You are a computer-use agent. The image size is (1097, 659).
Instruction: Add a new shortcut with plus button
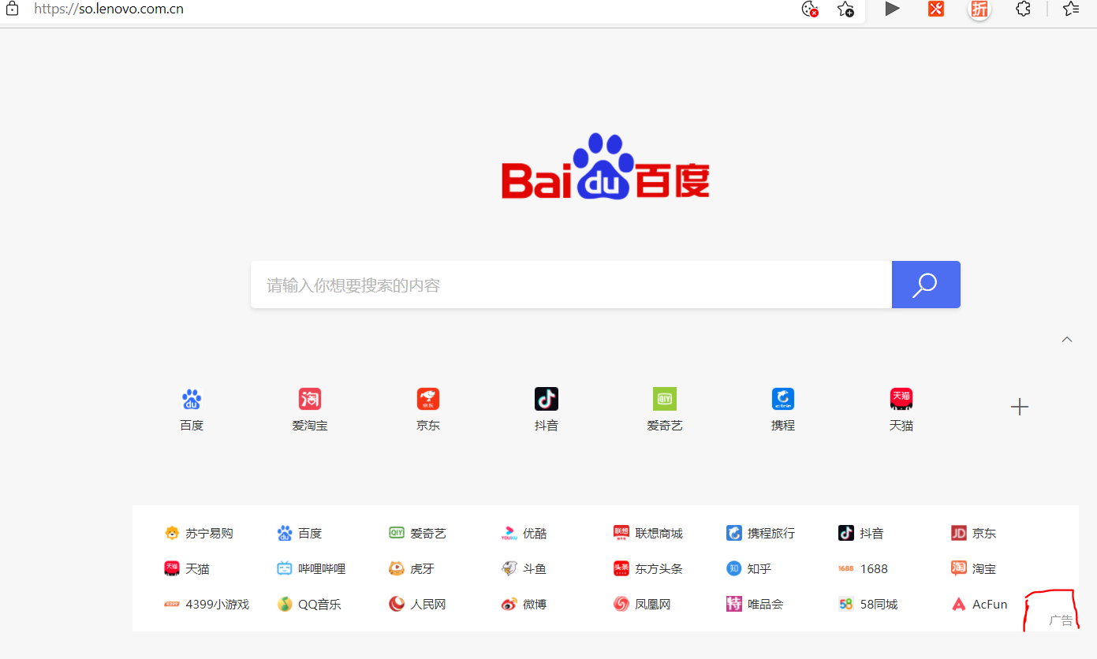click(x=1020, y=407)
